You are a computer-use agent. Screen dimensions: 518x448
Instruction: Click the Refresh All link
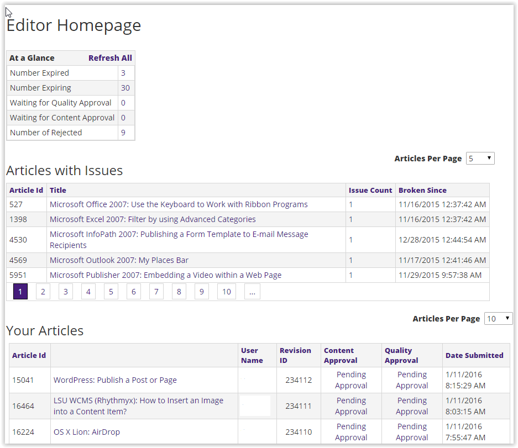point(110,57)
